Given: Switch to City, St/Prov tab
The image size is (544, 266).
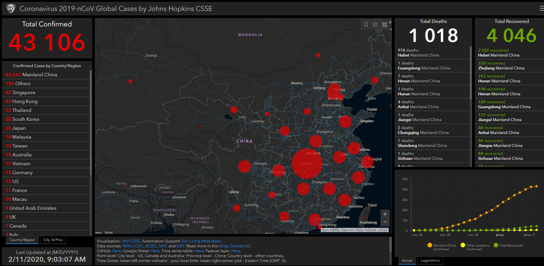Looking at the screenshot, I should 53,240.
